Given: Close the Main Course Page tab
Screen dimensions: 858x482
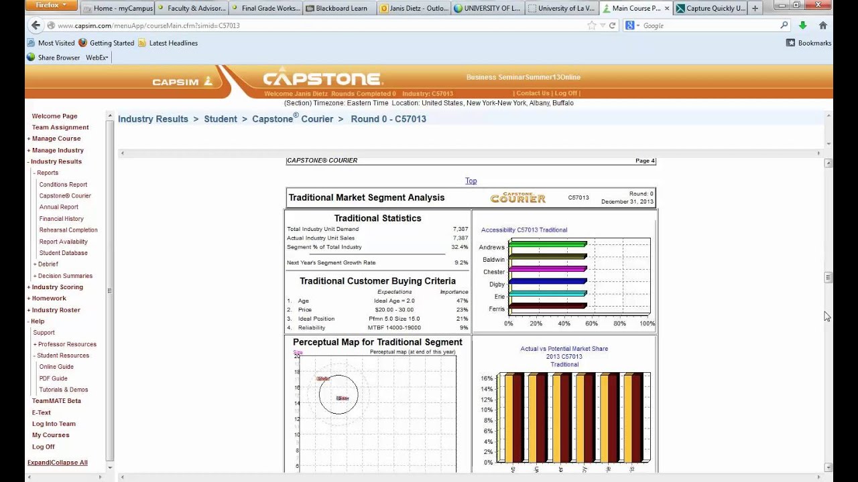Looking at the screenshot, I should click(666, 8).
